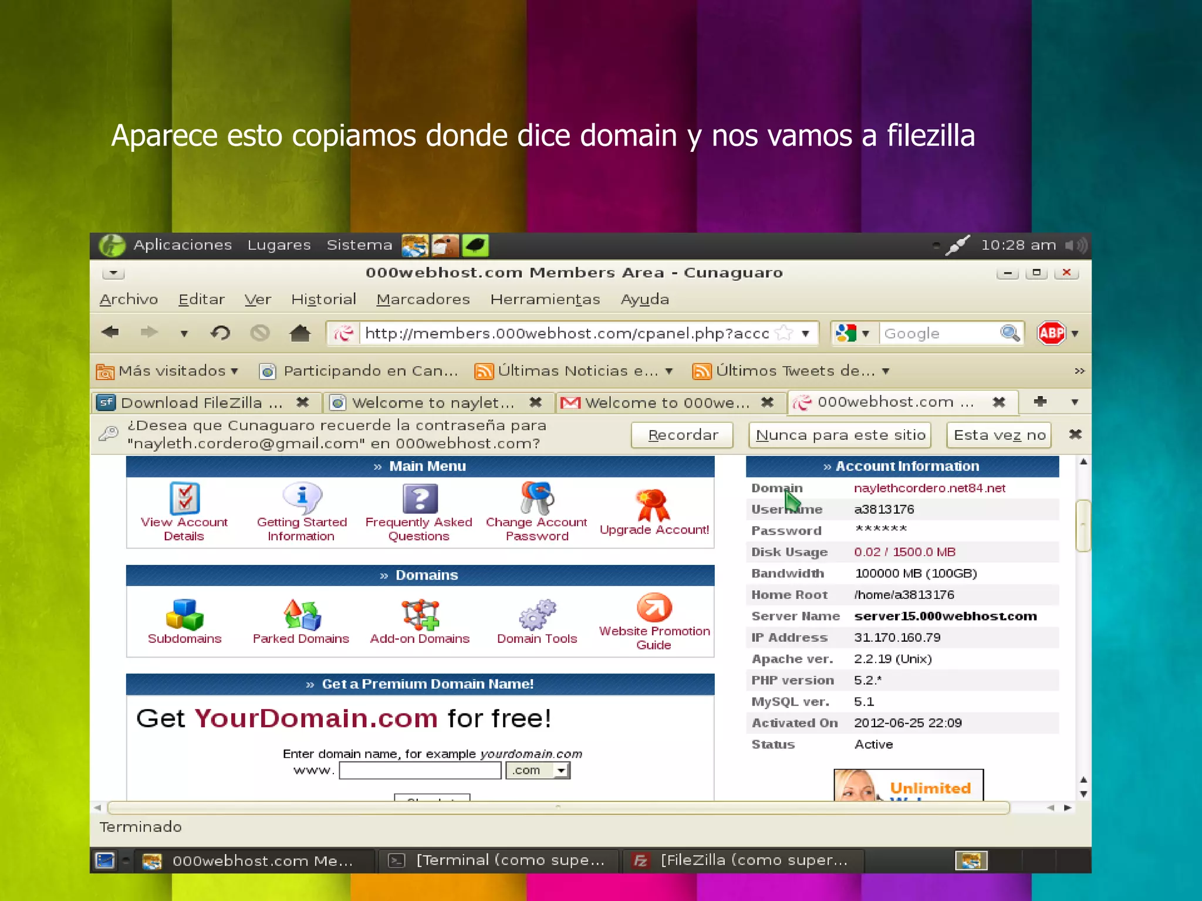Dismiss the password remember bar

pyautogui.click(x=1075, y=434)
